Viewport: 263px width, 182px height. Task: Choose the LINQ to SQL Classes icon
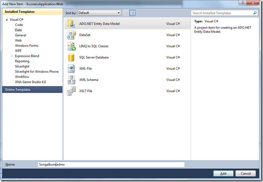tap(71, 46)
